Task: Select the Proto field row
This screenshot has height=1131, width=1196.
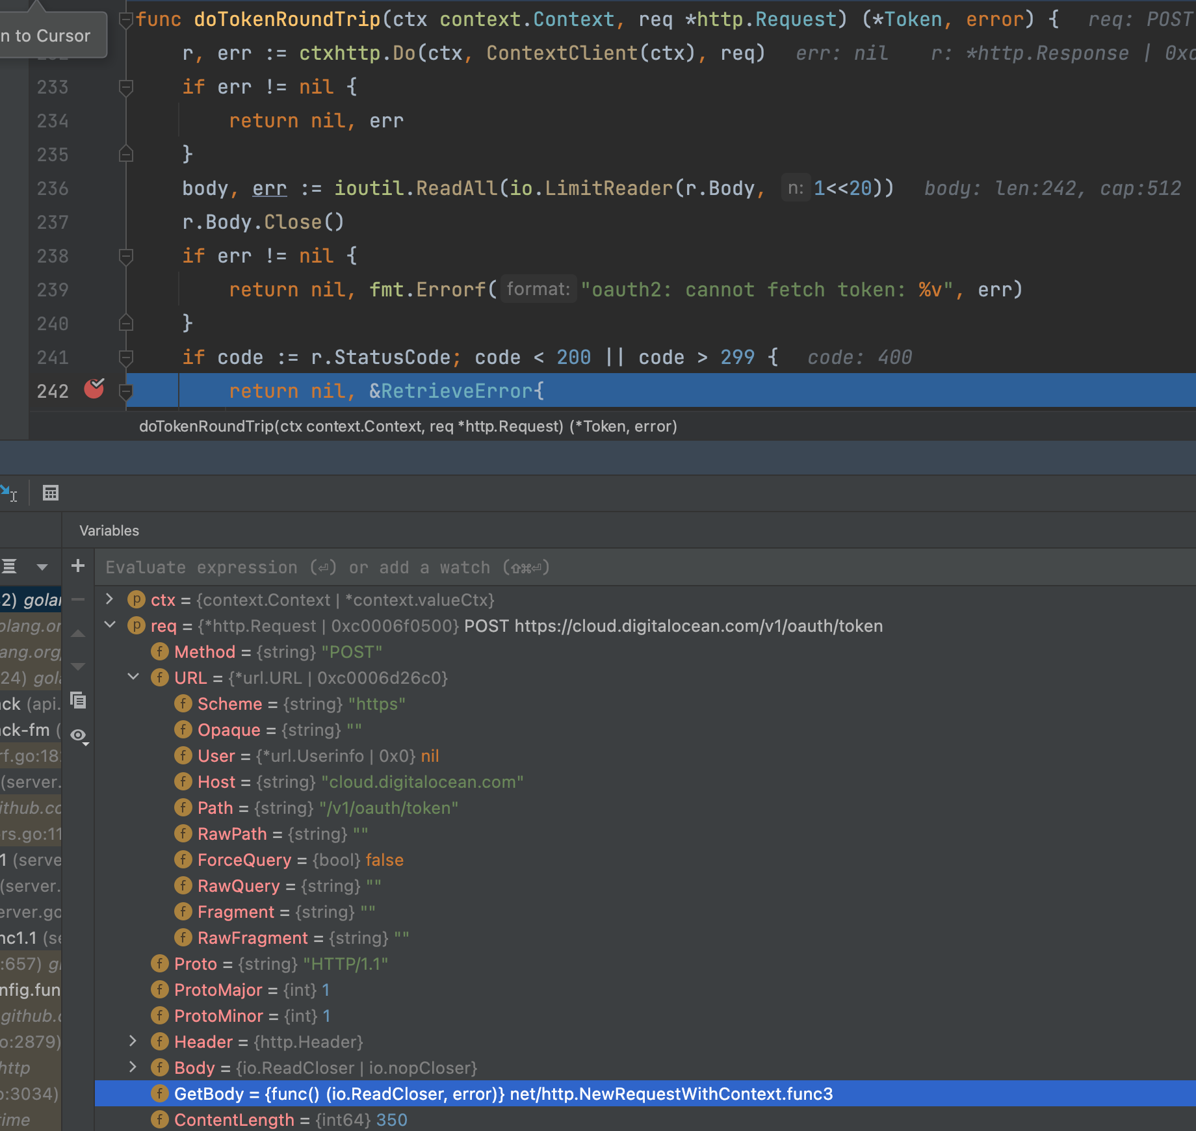Action: pos(645,964)
